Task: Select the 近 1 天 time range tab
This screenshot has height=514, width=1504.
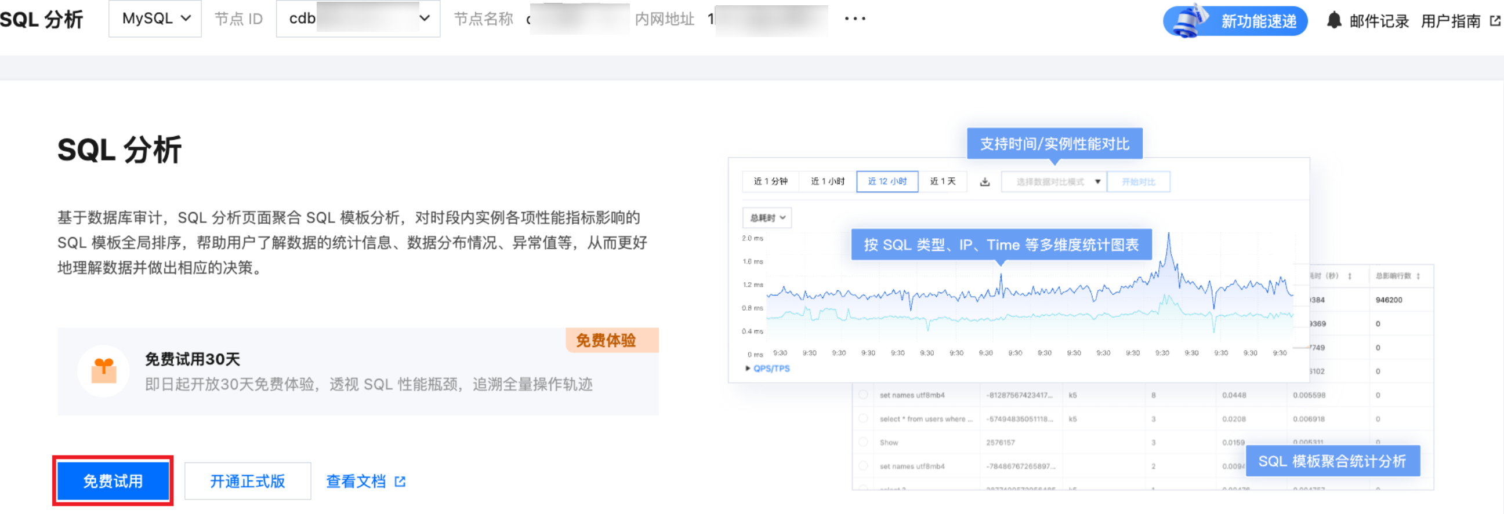Action: [x=943, y=181]
